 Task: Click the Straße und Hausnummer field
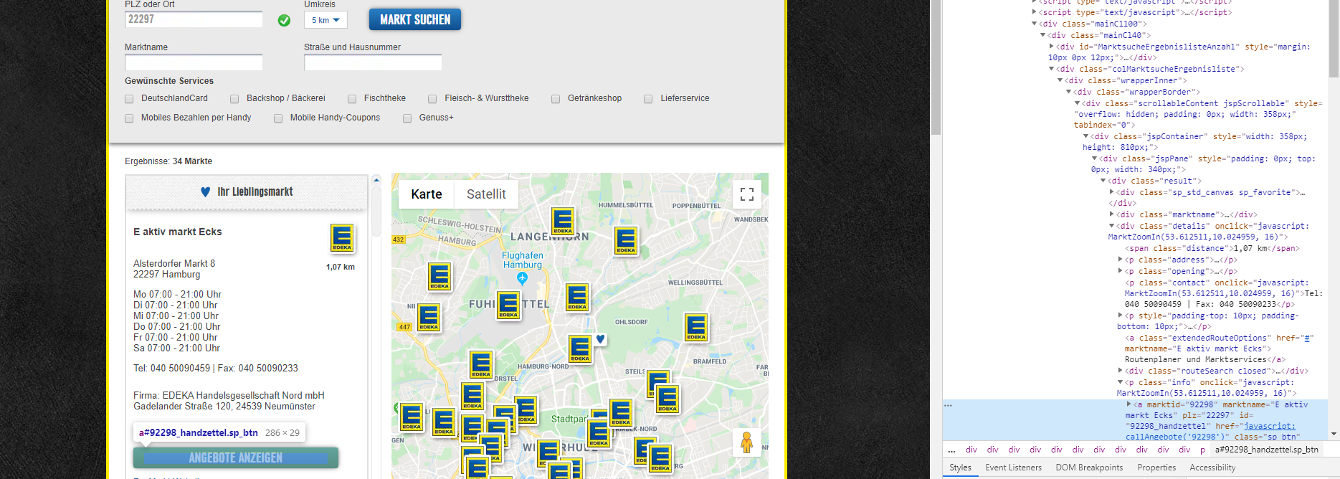coord(373,62)
